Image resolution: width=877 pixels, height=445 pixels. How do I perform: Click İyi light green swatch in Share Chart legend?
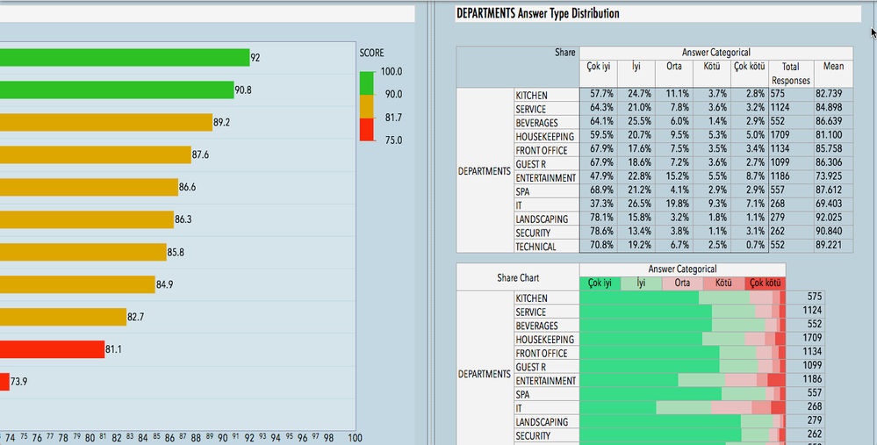coord(641,284)
